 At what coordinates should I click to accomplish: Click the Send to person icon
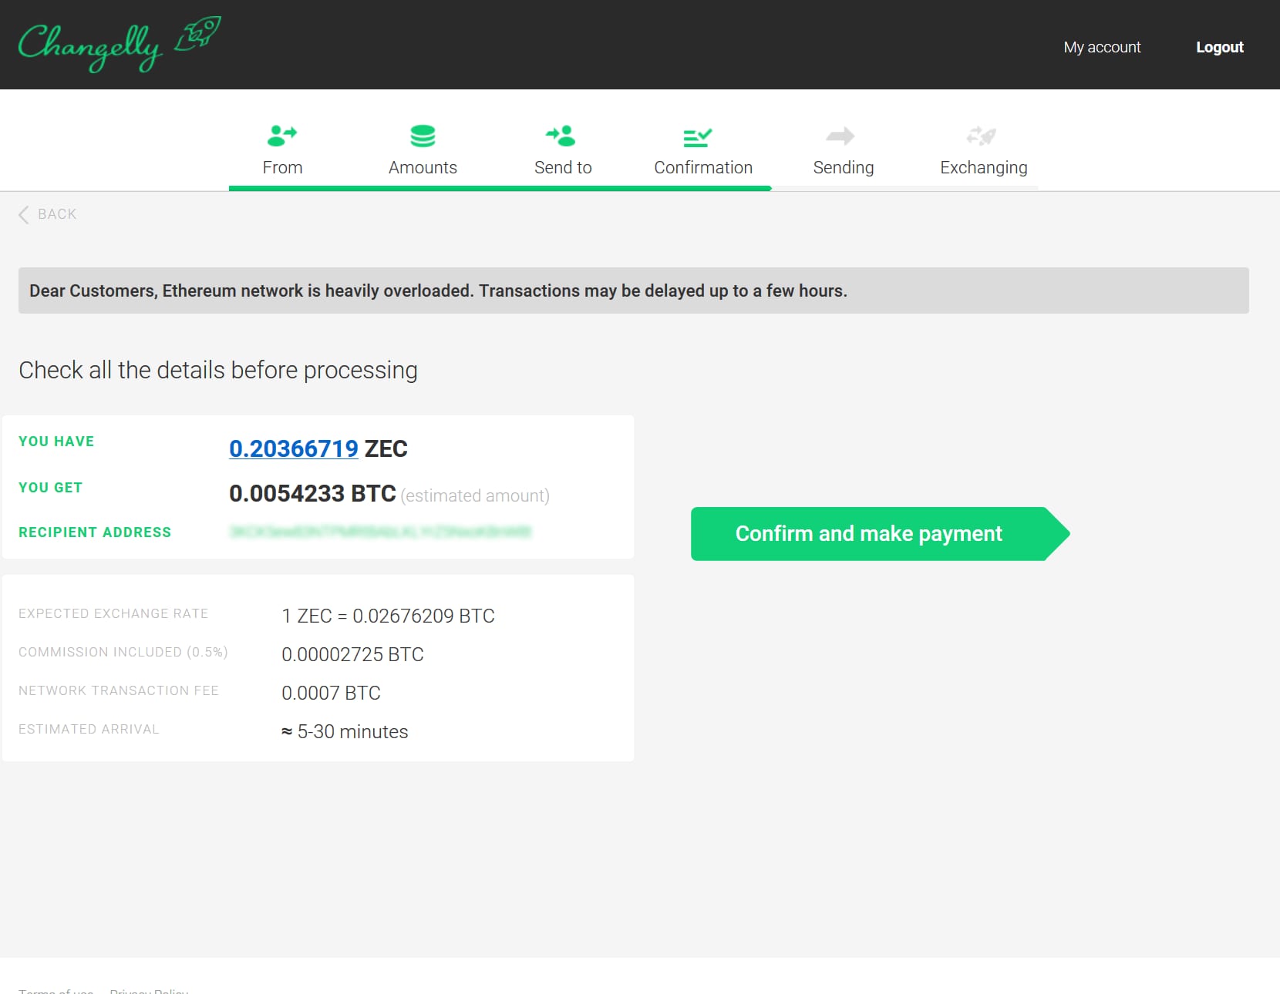(561, 136)
